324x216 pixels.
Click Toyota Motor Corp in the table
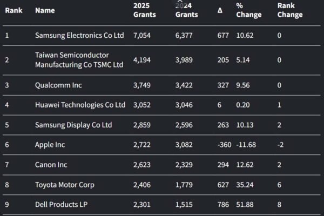coord(65,185)
